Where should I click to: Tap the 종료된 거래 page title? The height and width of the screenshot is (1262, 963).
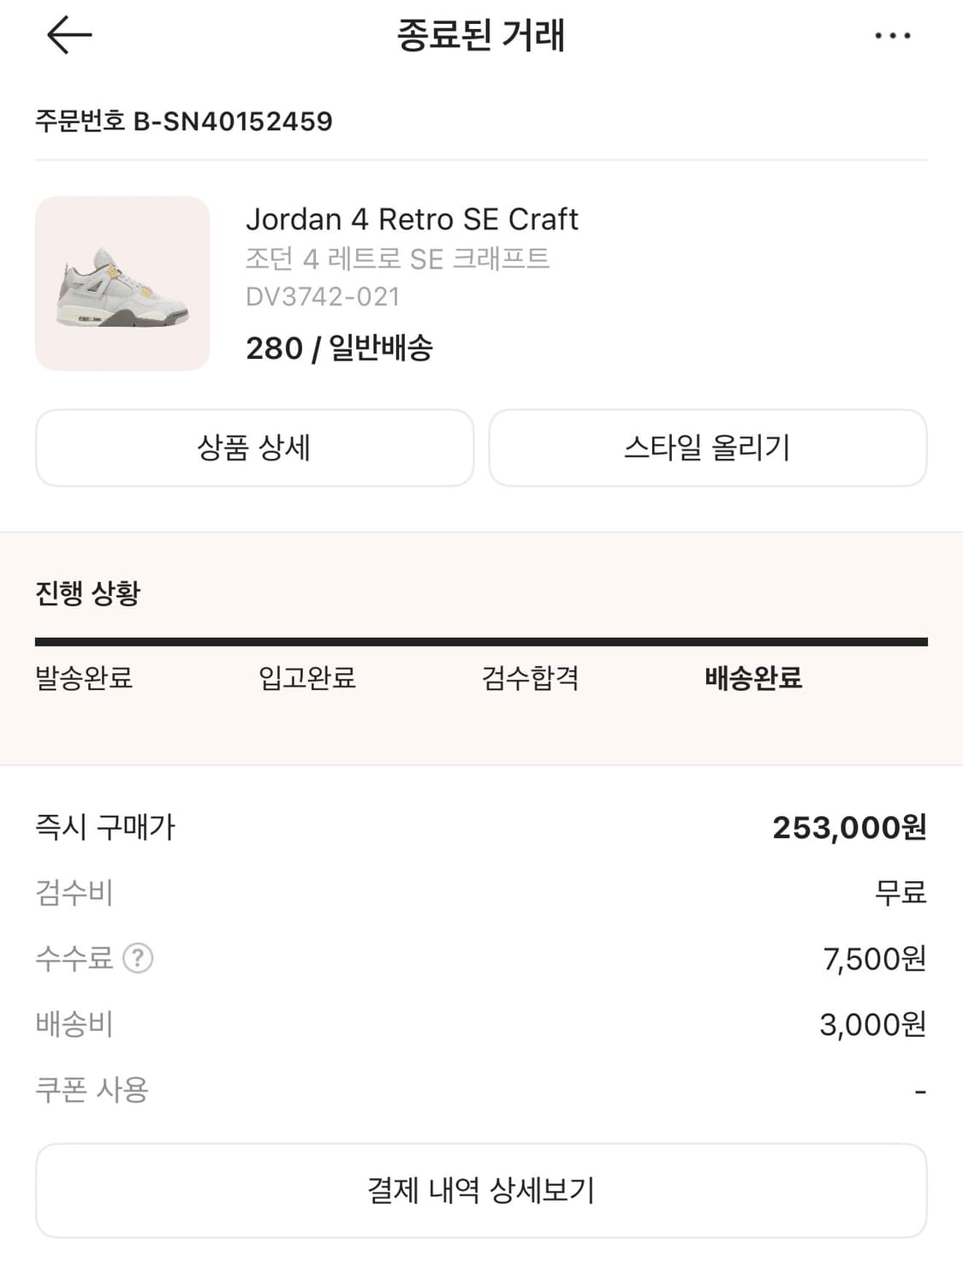[x=481, y=36]
